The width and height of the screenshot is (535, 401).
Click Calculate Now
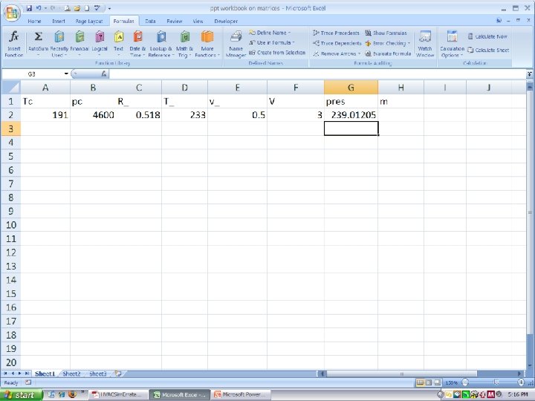click(487, 36)
